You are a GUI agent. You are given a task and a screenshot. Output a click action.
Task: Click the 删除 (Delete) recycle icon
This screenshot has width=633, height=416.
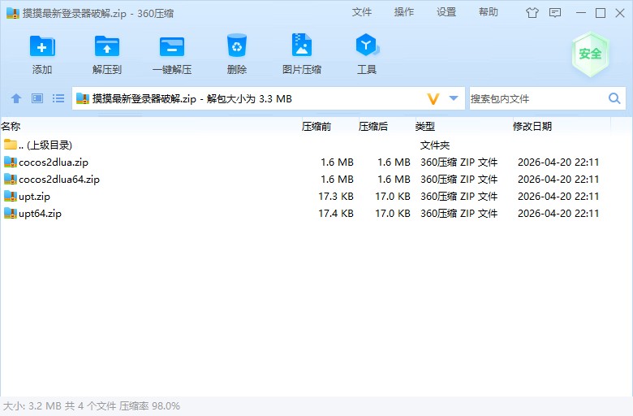[x=237, y=45]
